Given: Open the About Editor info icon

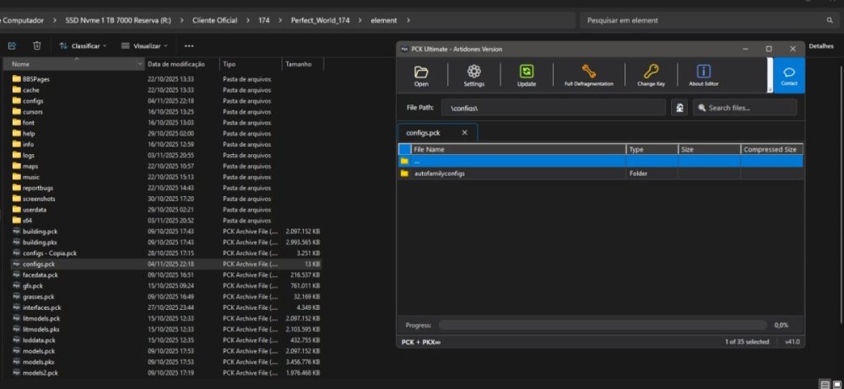Looking at the screenshot, I should (x=703, y=75).
